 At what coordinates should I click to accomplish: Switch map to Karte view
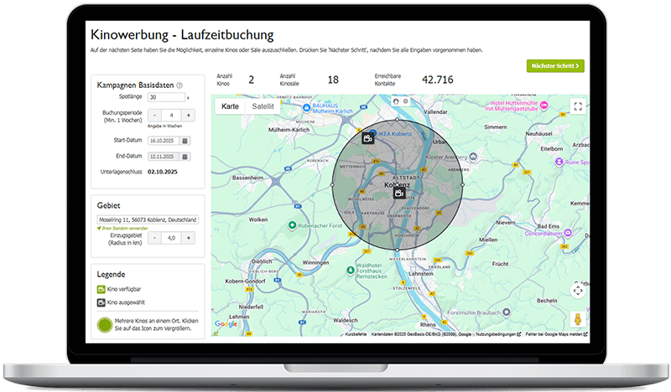[x=230, y=106]
